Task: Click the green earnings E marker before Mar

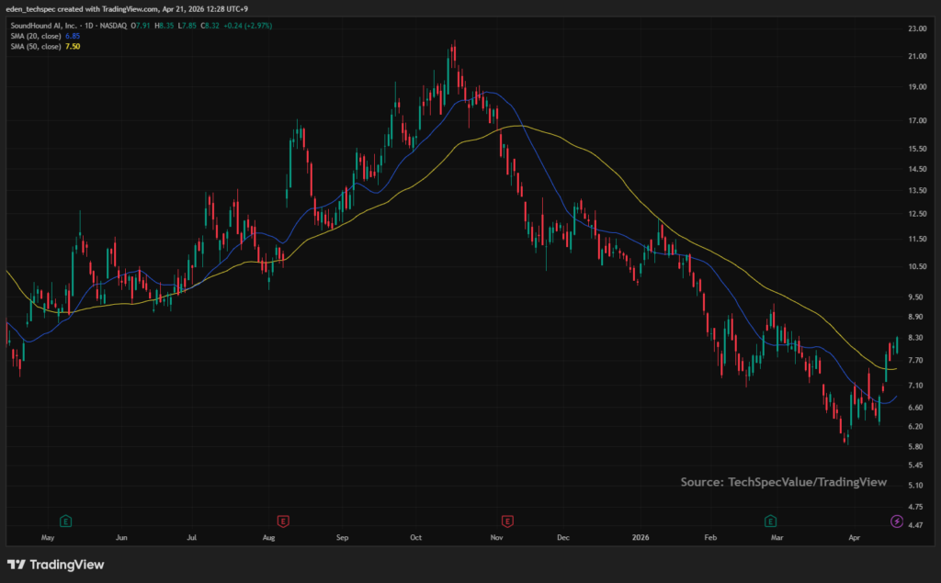Action: click(x=771, y=521)
